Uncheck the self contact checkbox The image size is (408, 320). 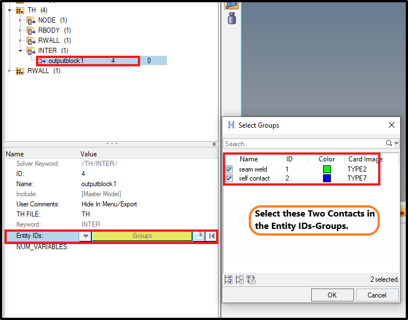pos(229,179)
